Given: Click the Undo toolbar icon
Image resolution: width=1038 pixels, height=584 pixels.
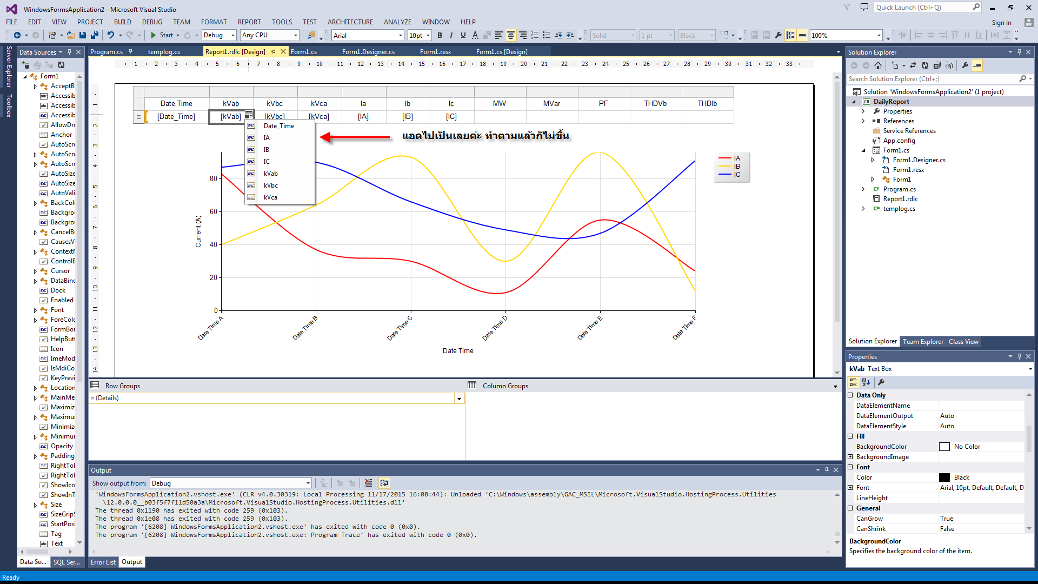Looking at the screenshot, I should click(110, 35).
